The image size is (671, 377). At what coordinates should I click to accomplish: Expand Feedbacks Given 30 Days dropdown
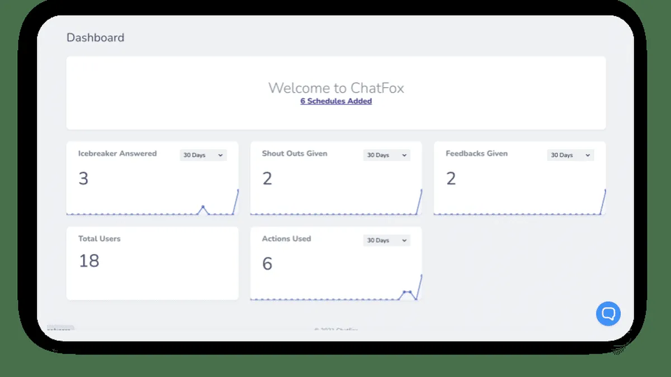click(x=570, y=155)
